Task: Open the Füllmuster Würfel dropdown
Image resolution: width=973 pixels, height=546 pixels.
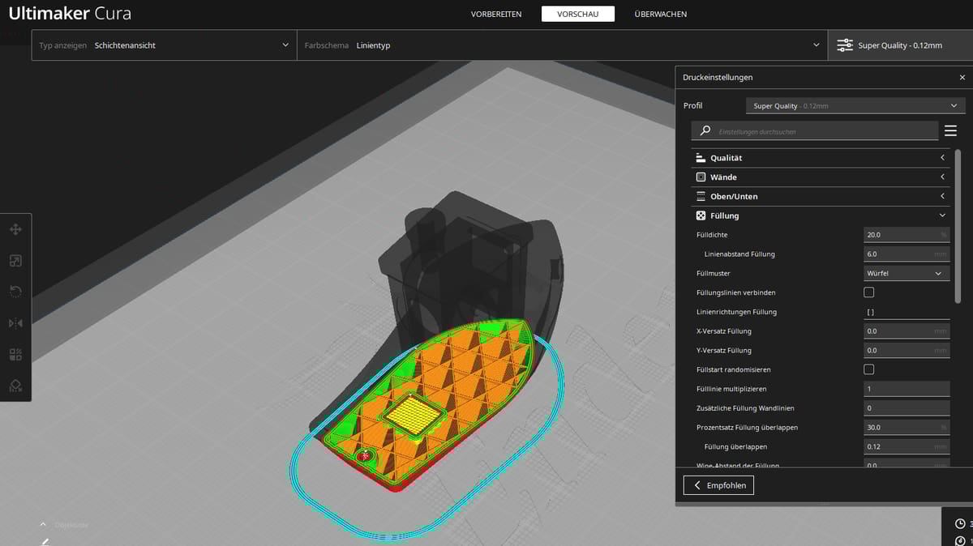Action: coord(907,273)
